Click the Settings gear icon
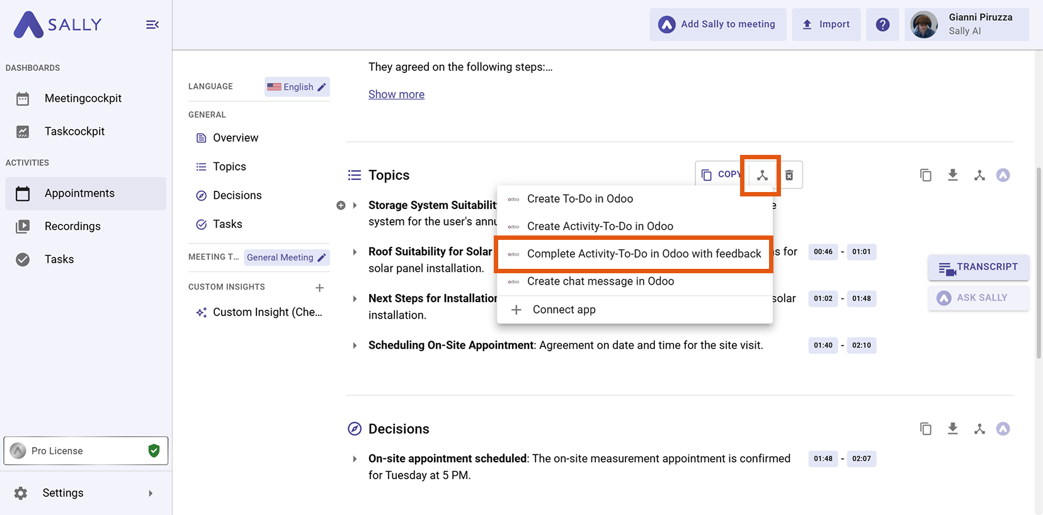This screenshot has width=1043, height=515. click(21, 493)
